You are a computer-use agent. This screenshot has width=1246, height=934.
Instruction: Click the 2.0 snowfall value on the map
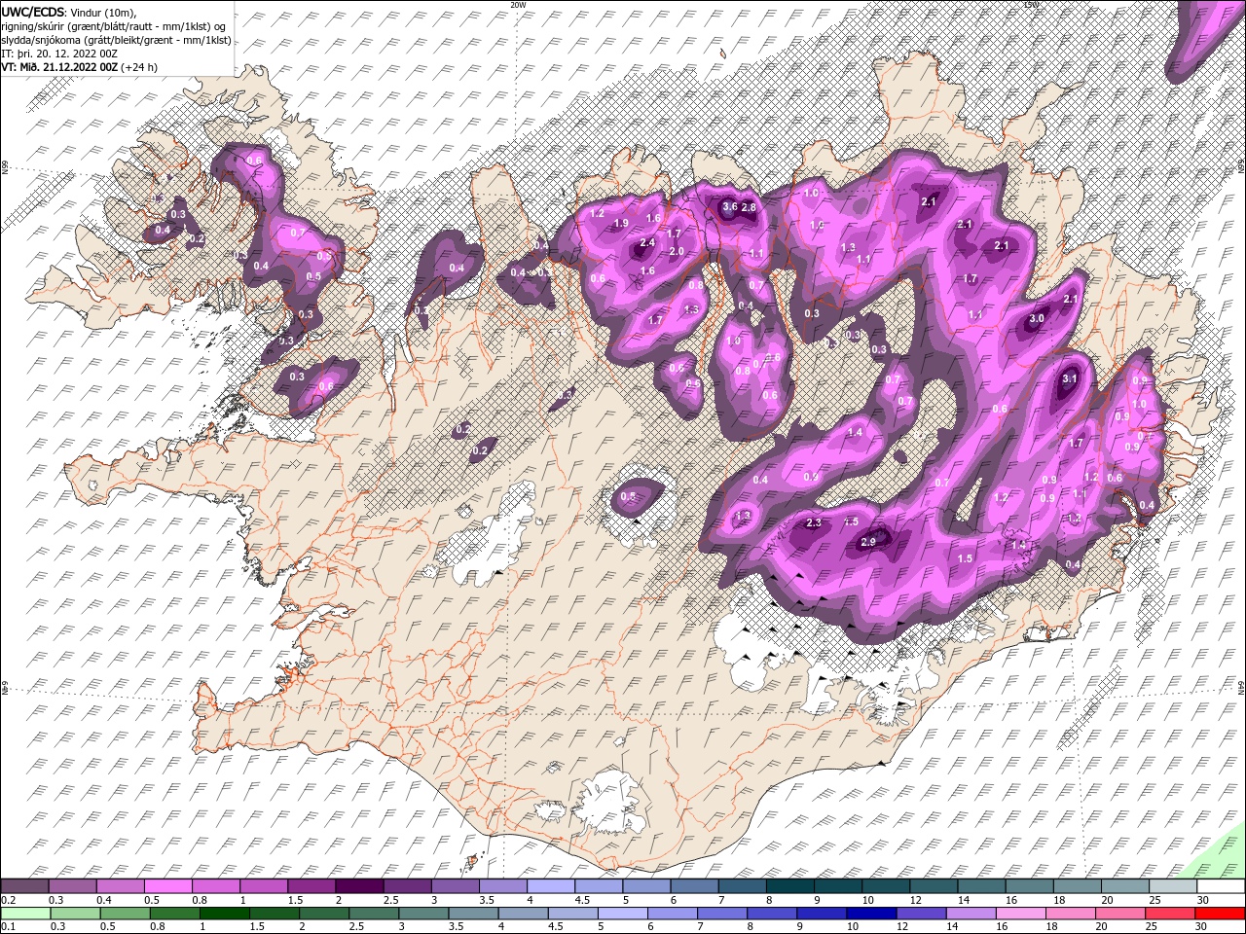pos(677,251)
